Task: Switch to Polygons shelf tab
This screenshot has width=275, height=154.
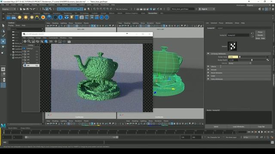Action: [26, 13]
